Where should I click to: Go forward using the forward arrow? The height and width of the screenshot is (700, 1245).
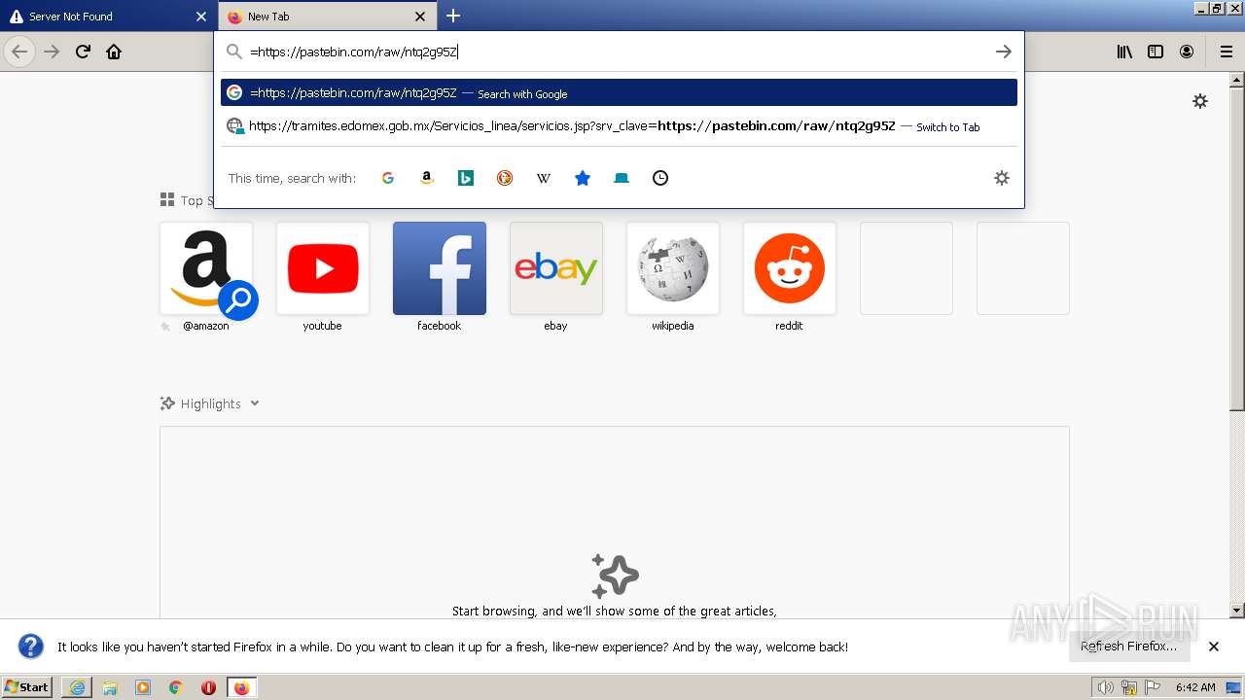pos(52,52)
